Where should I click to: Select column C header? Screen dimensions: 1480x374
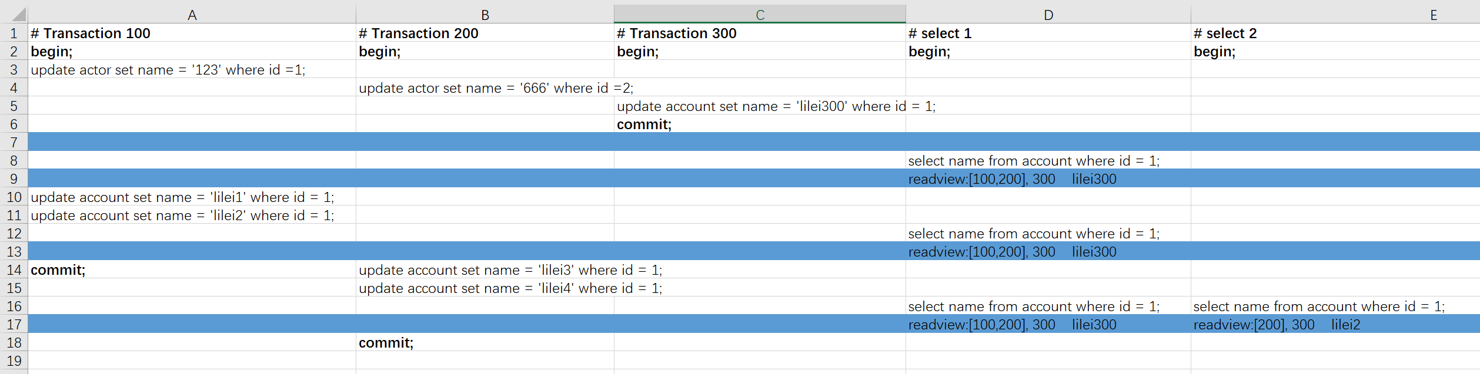click(x=760, y=14)
